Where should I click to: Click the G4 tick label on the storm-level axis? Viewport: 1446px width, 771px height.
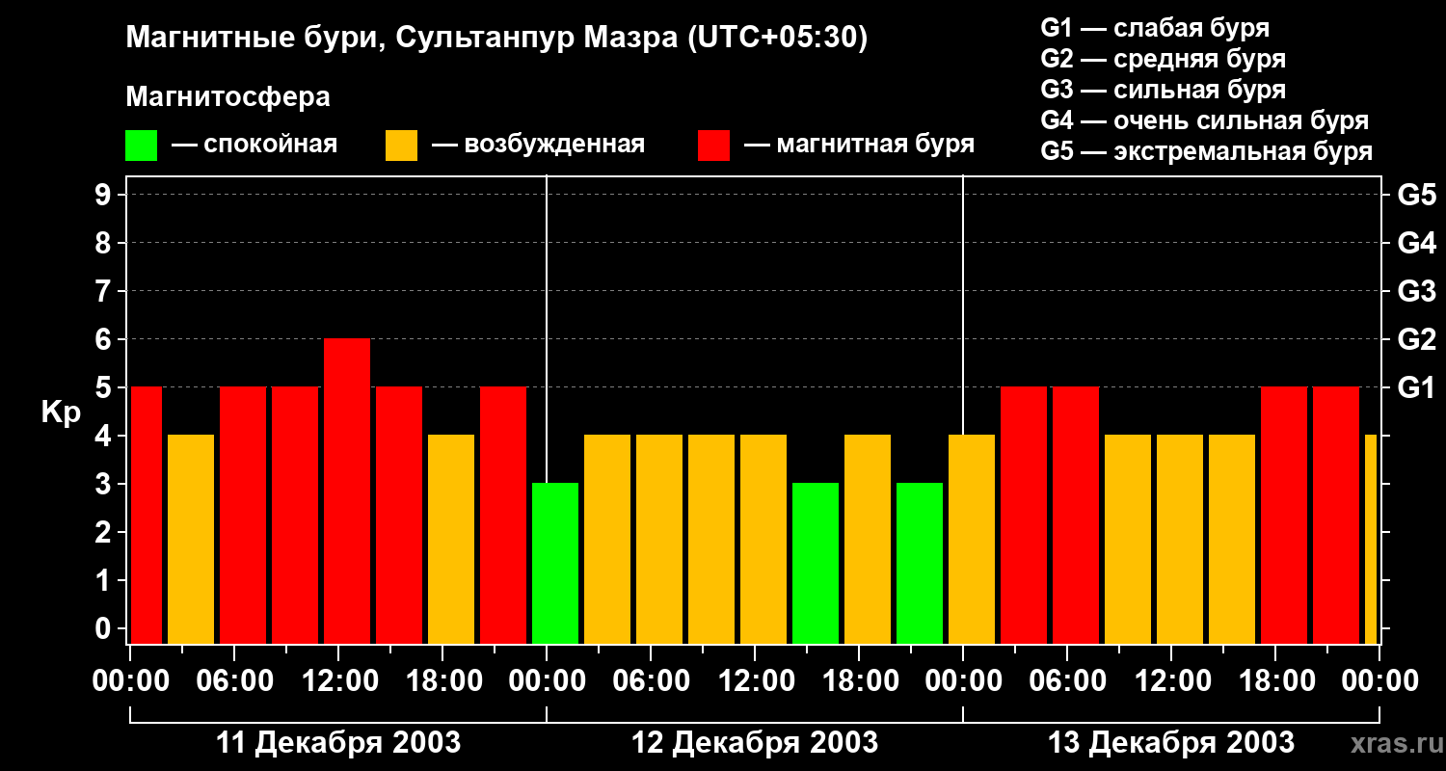[x=1417, y=243]
